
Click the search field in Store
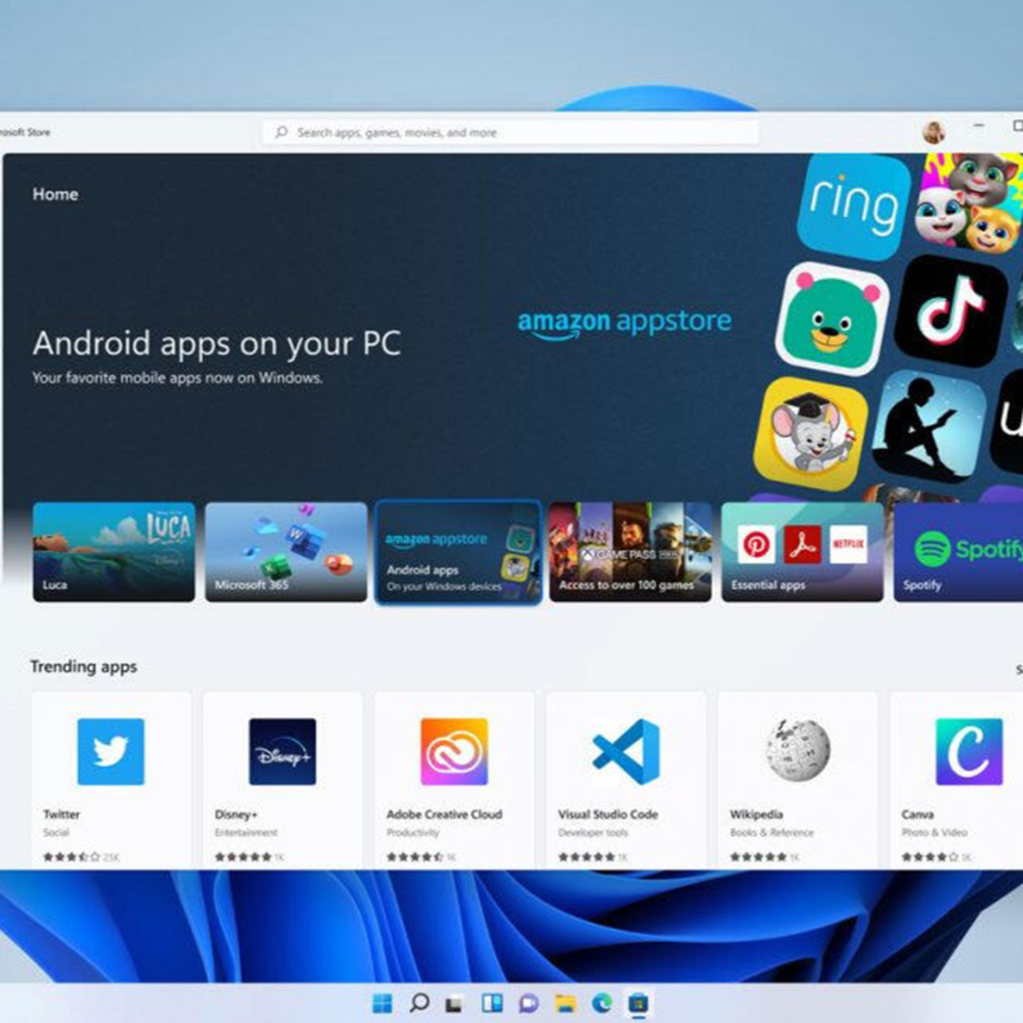point(511,132)
